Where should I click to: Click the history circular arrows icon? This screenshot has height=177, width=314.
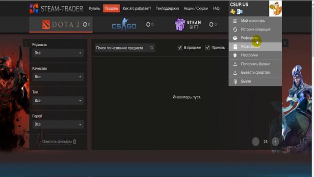point(235,29)
